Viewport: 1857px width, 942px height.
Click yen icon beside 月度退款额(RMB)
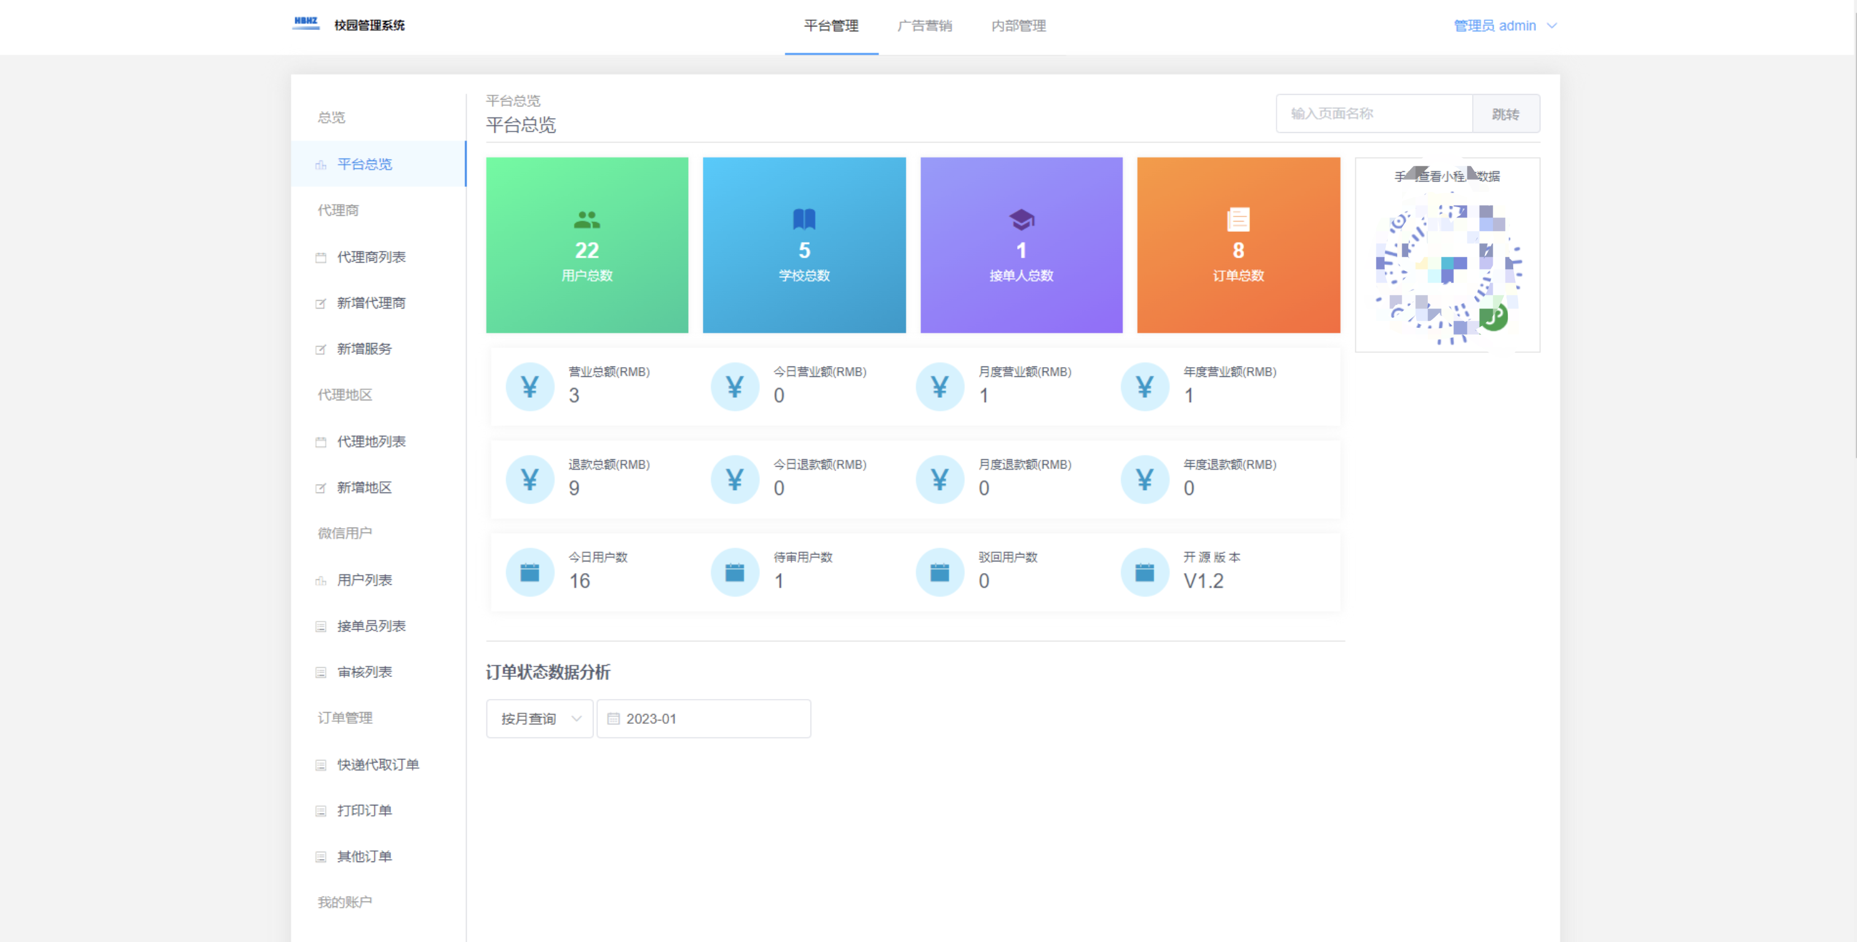[x=940, y=480]
